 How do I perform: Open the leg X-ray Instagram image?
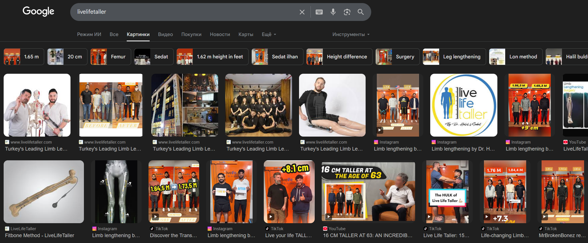click(x=116, y=192)
